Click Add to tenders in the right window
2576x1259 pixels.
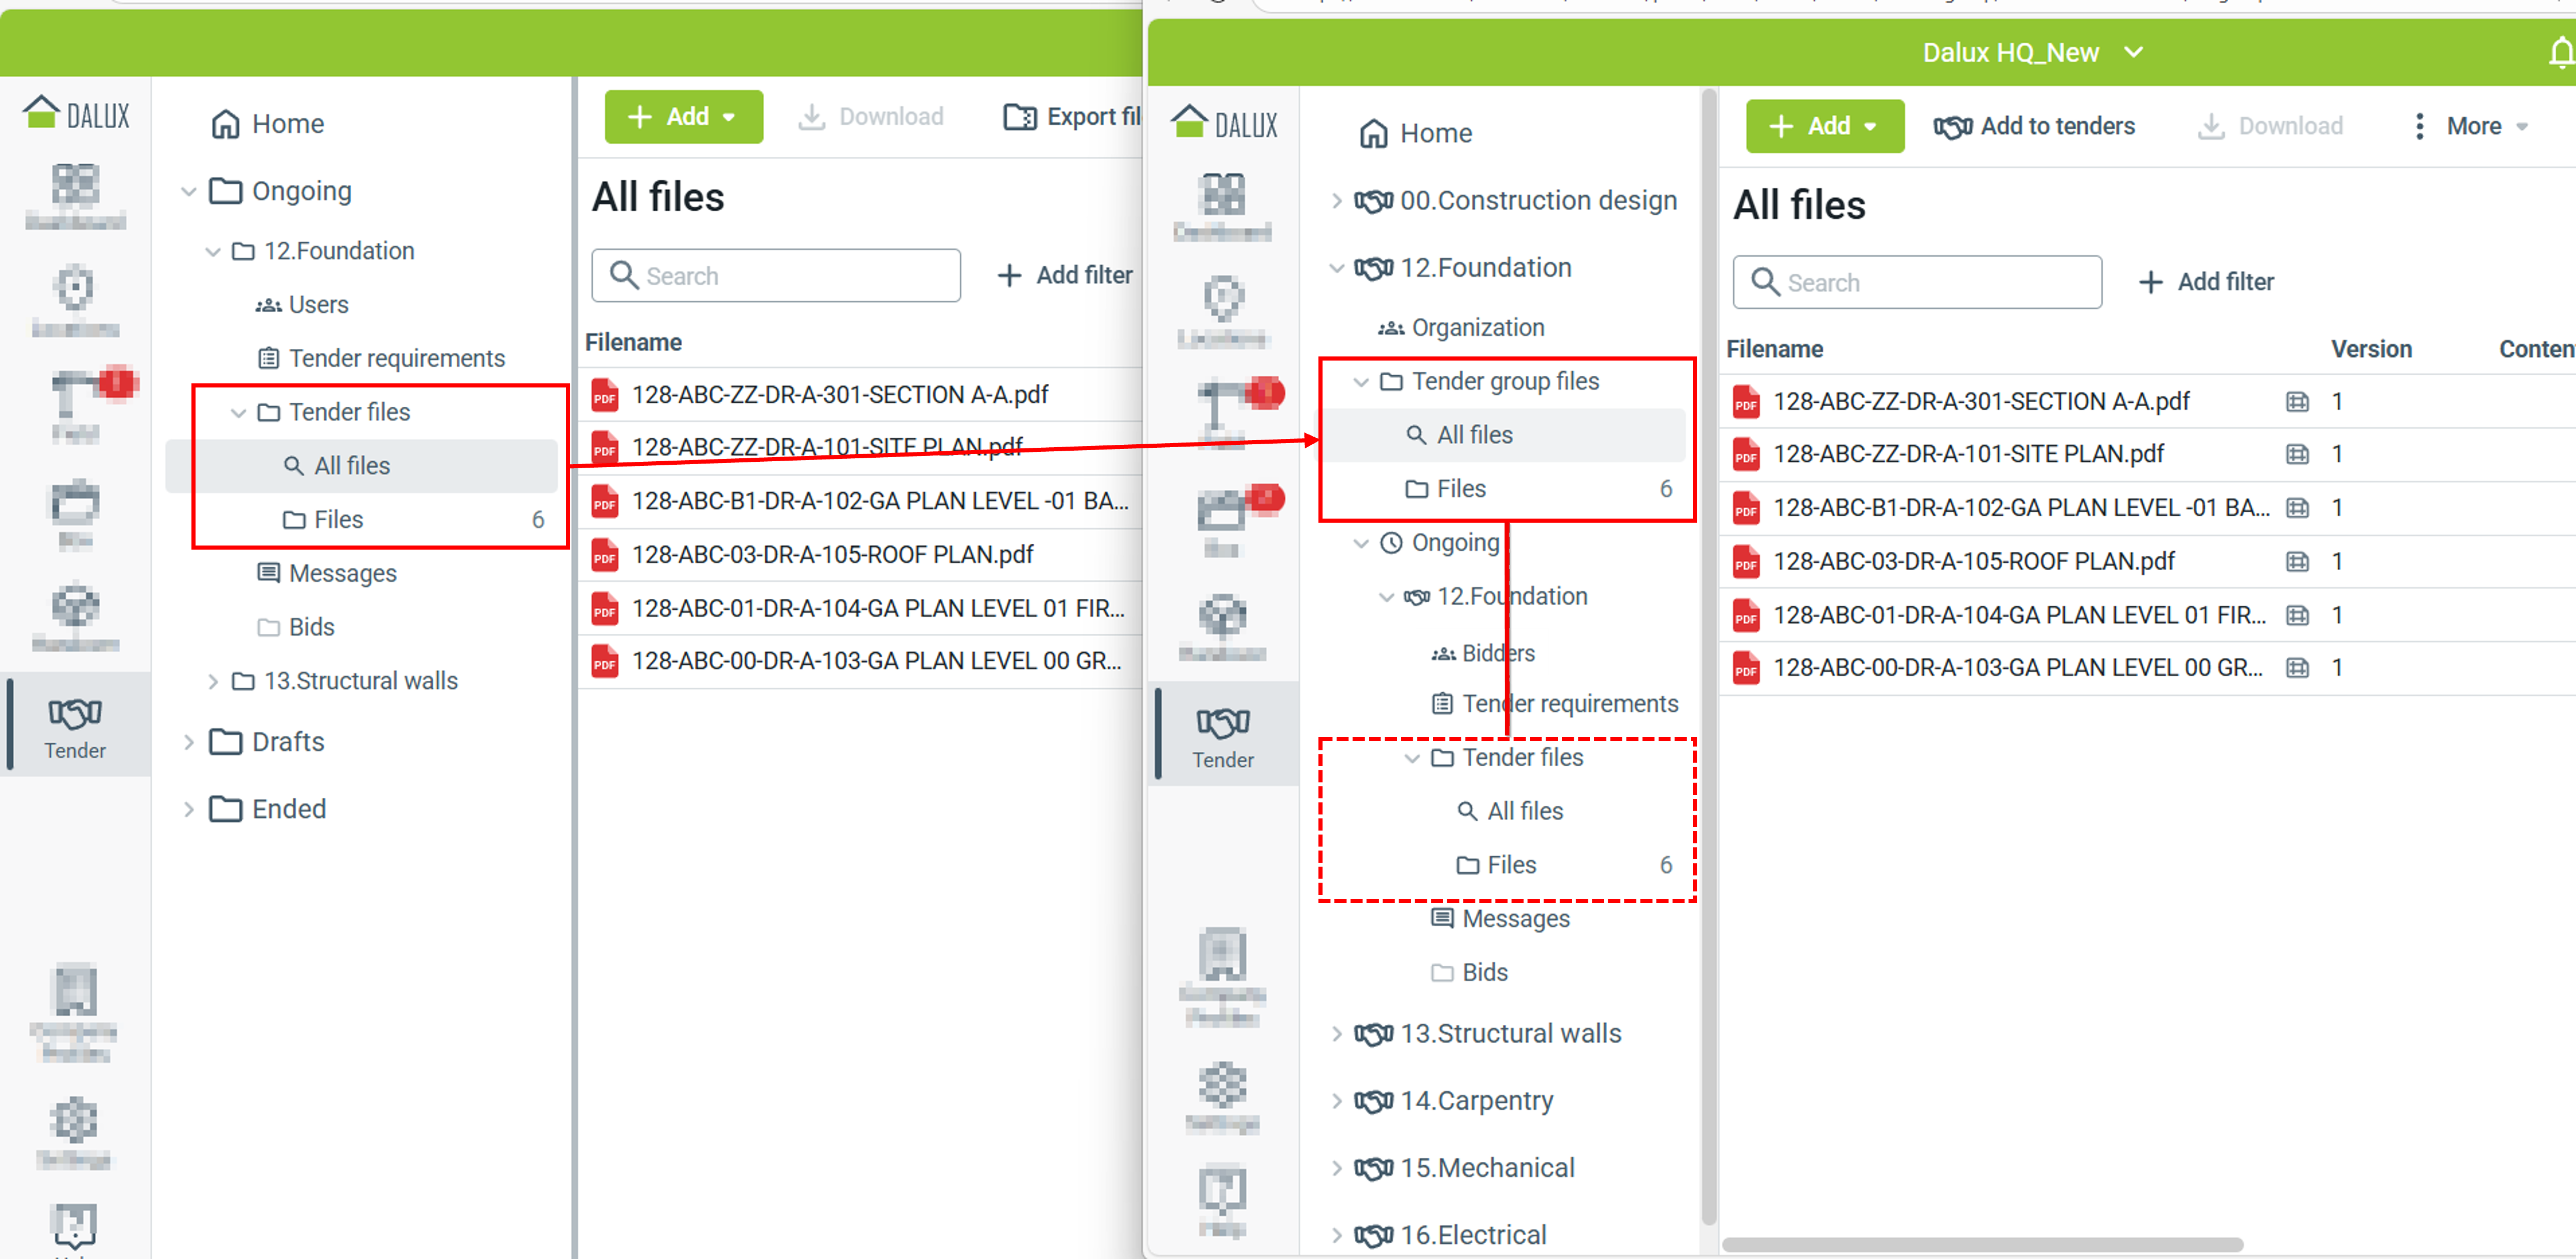(x=2034, y=126)
